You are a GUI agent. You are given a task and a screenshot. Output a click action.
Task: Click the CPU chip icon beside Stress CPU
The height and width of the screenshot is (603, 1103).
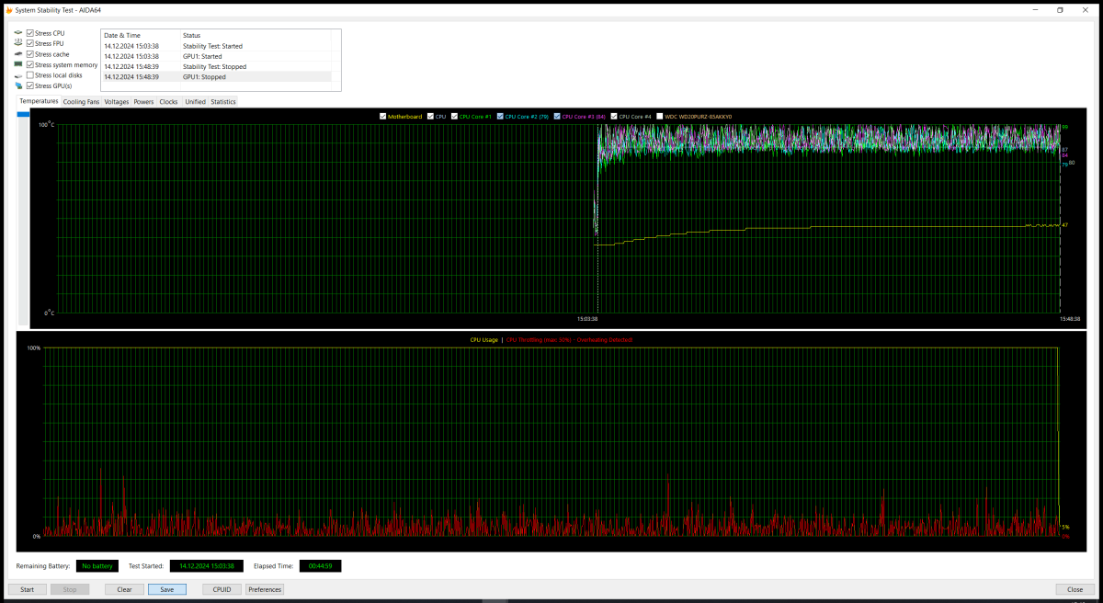(17, 33)
